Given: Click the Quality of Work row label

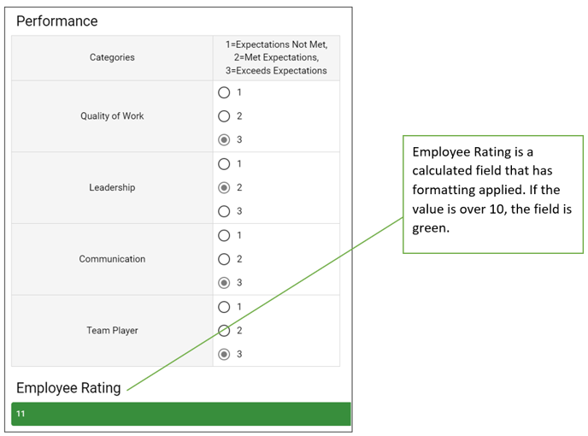Looking at the screenshot, I should 112,116.
